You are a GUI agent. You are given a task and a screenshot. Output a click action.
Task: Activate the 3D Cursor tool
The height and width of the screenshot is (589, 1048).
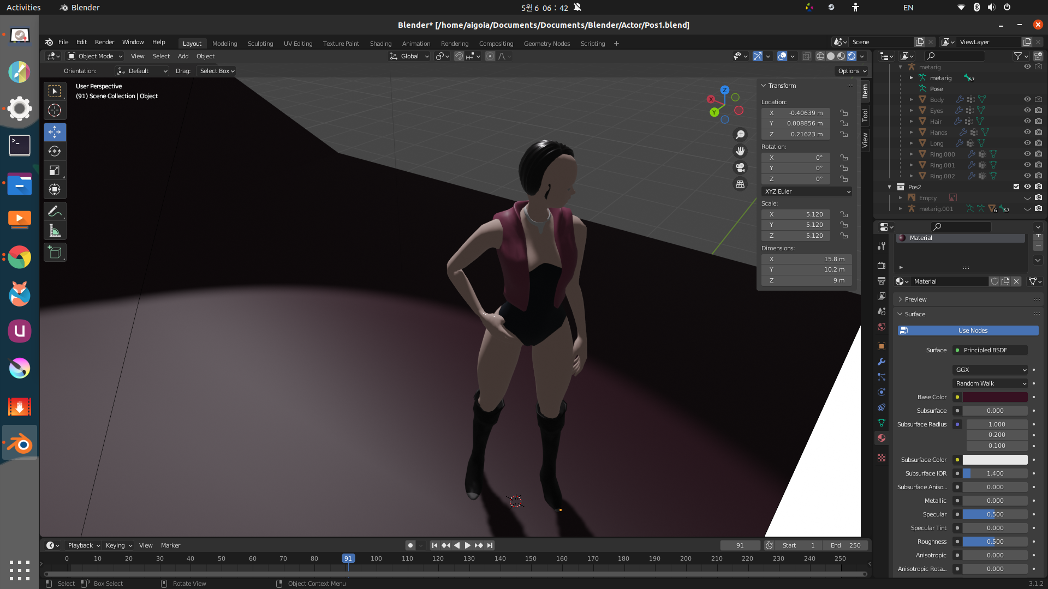pos(55,110)
